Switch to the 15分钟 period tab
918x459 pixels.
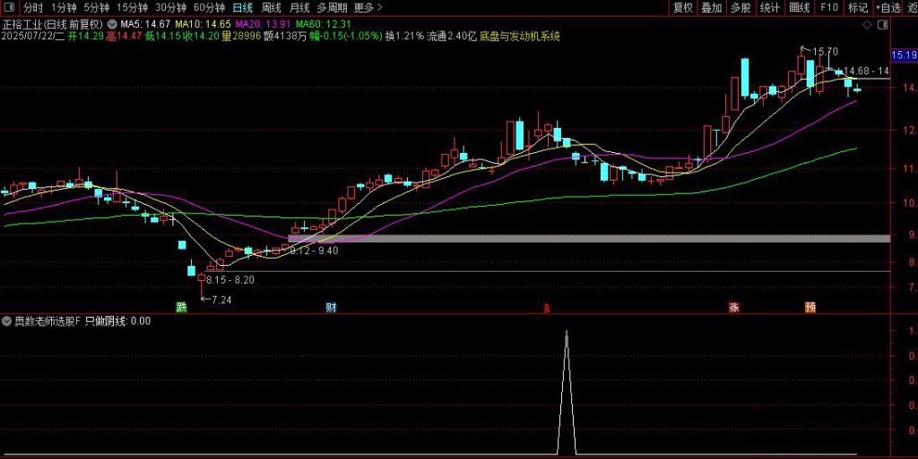pyautogui.click(x=133, y=7)
